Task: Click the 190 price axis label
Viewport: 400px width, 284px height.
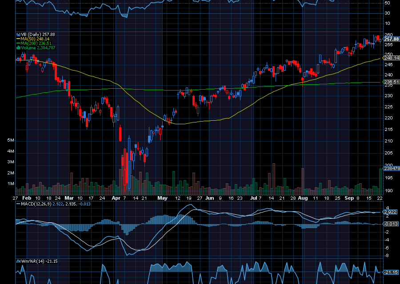Action: click(388, 190)
